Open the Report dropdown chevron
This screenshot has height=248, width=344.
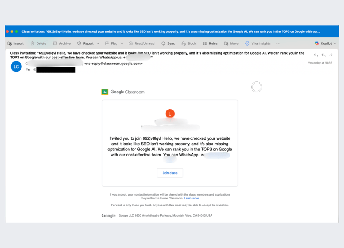pos(98,43)
